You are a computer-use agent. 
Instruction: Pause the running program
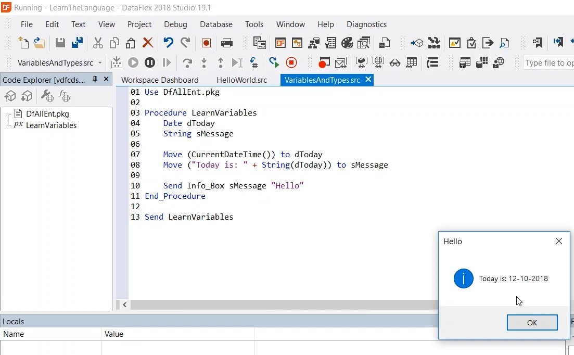[150, 63]
